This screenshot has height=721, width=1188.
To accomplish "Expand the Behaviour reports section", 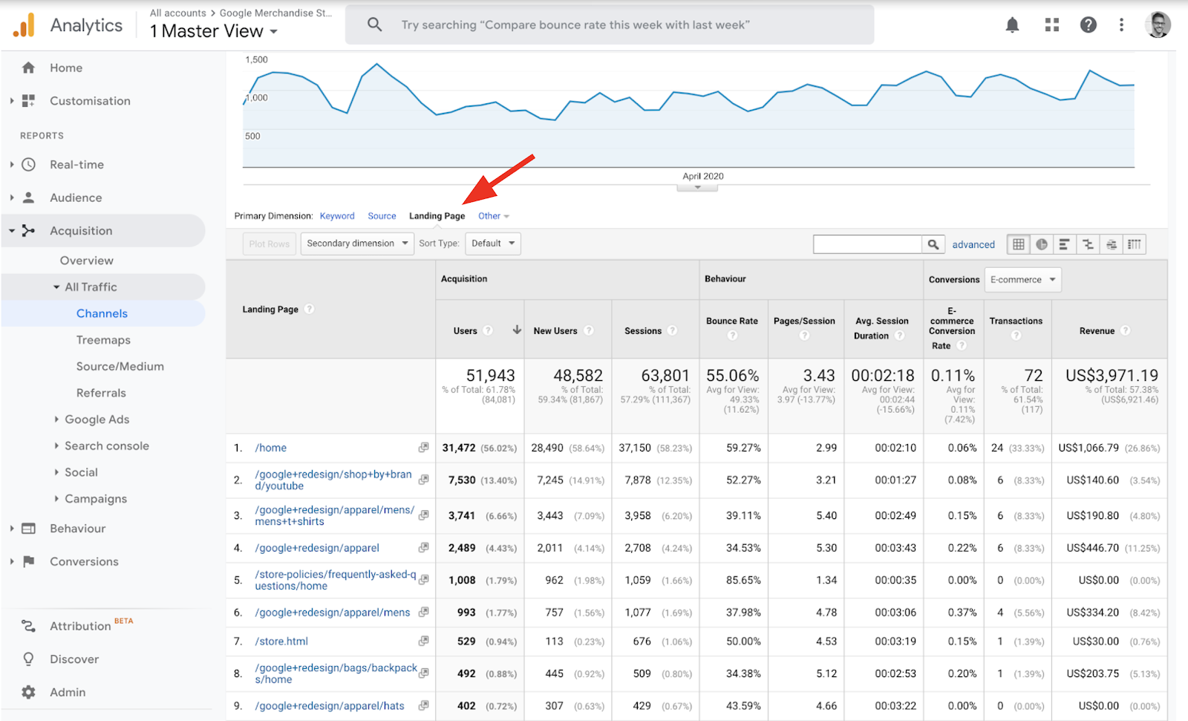I will coord(12,529).
